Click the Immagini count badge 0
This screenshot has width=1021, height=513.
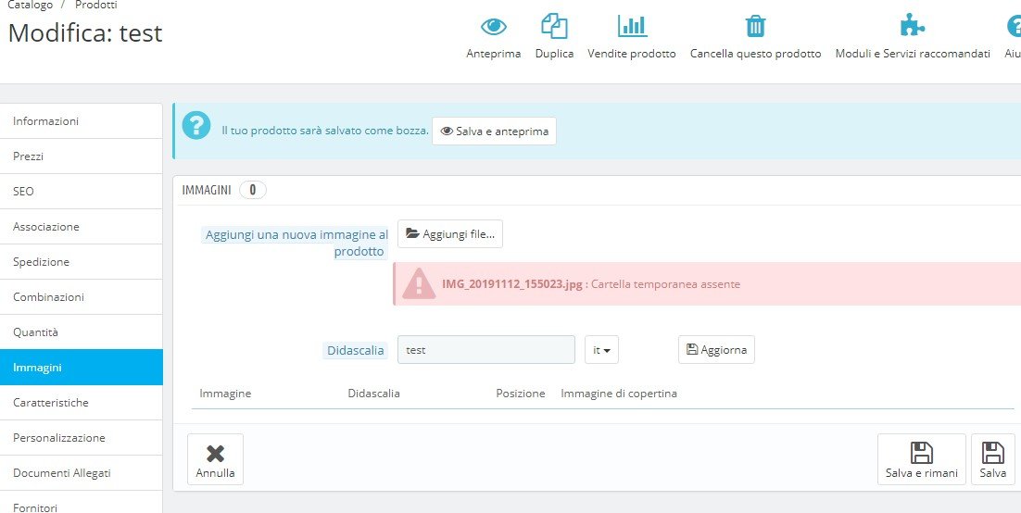click(253, 190)
